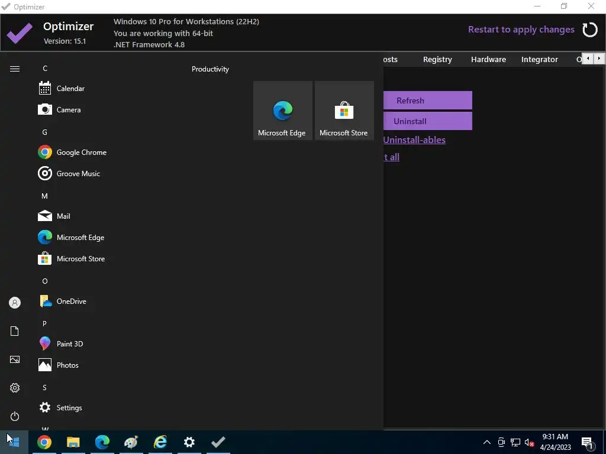Viewport: 606px width, 454px height.
Task: Click the Microsoft Edge Productivity tile
Action: coord(282,111)
